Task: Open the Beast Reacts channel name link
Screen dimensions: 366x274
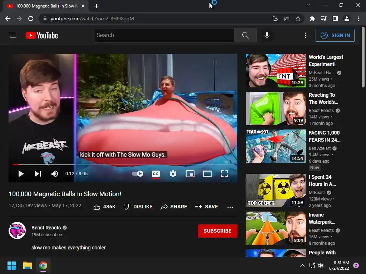Action: tap(46, 228)
